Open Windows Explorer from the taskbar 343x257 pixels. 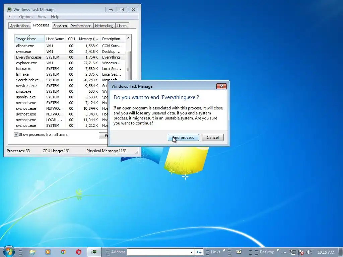[x=32, y=252]
